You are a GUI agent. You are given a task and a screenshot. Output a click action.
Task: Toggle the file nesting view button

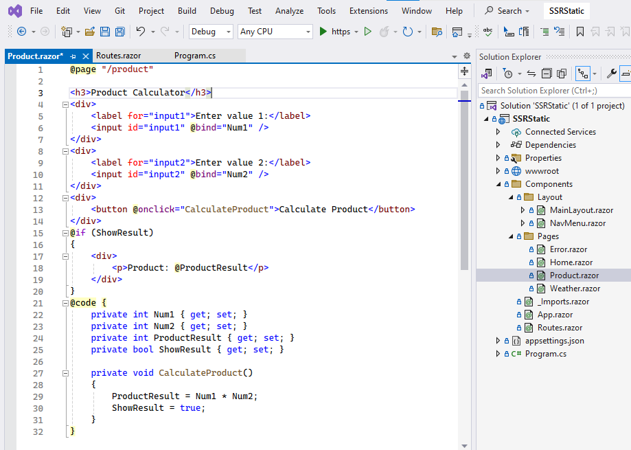coord(582,74)
